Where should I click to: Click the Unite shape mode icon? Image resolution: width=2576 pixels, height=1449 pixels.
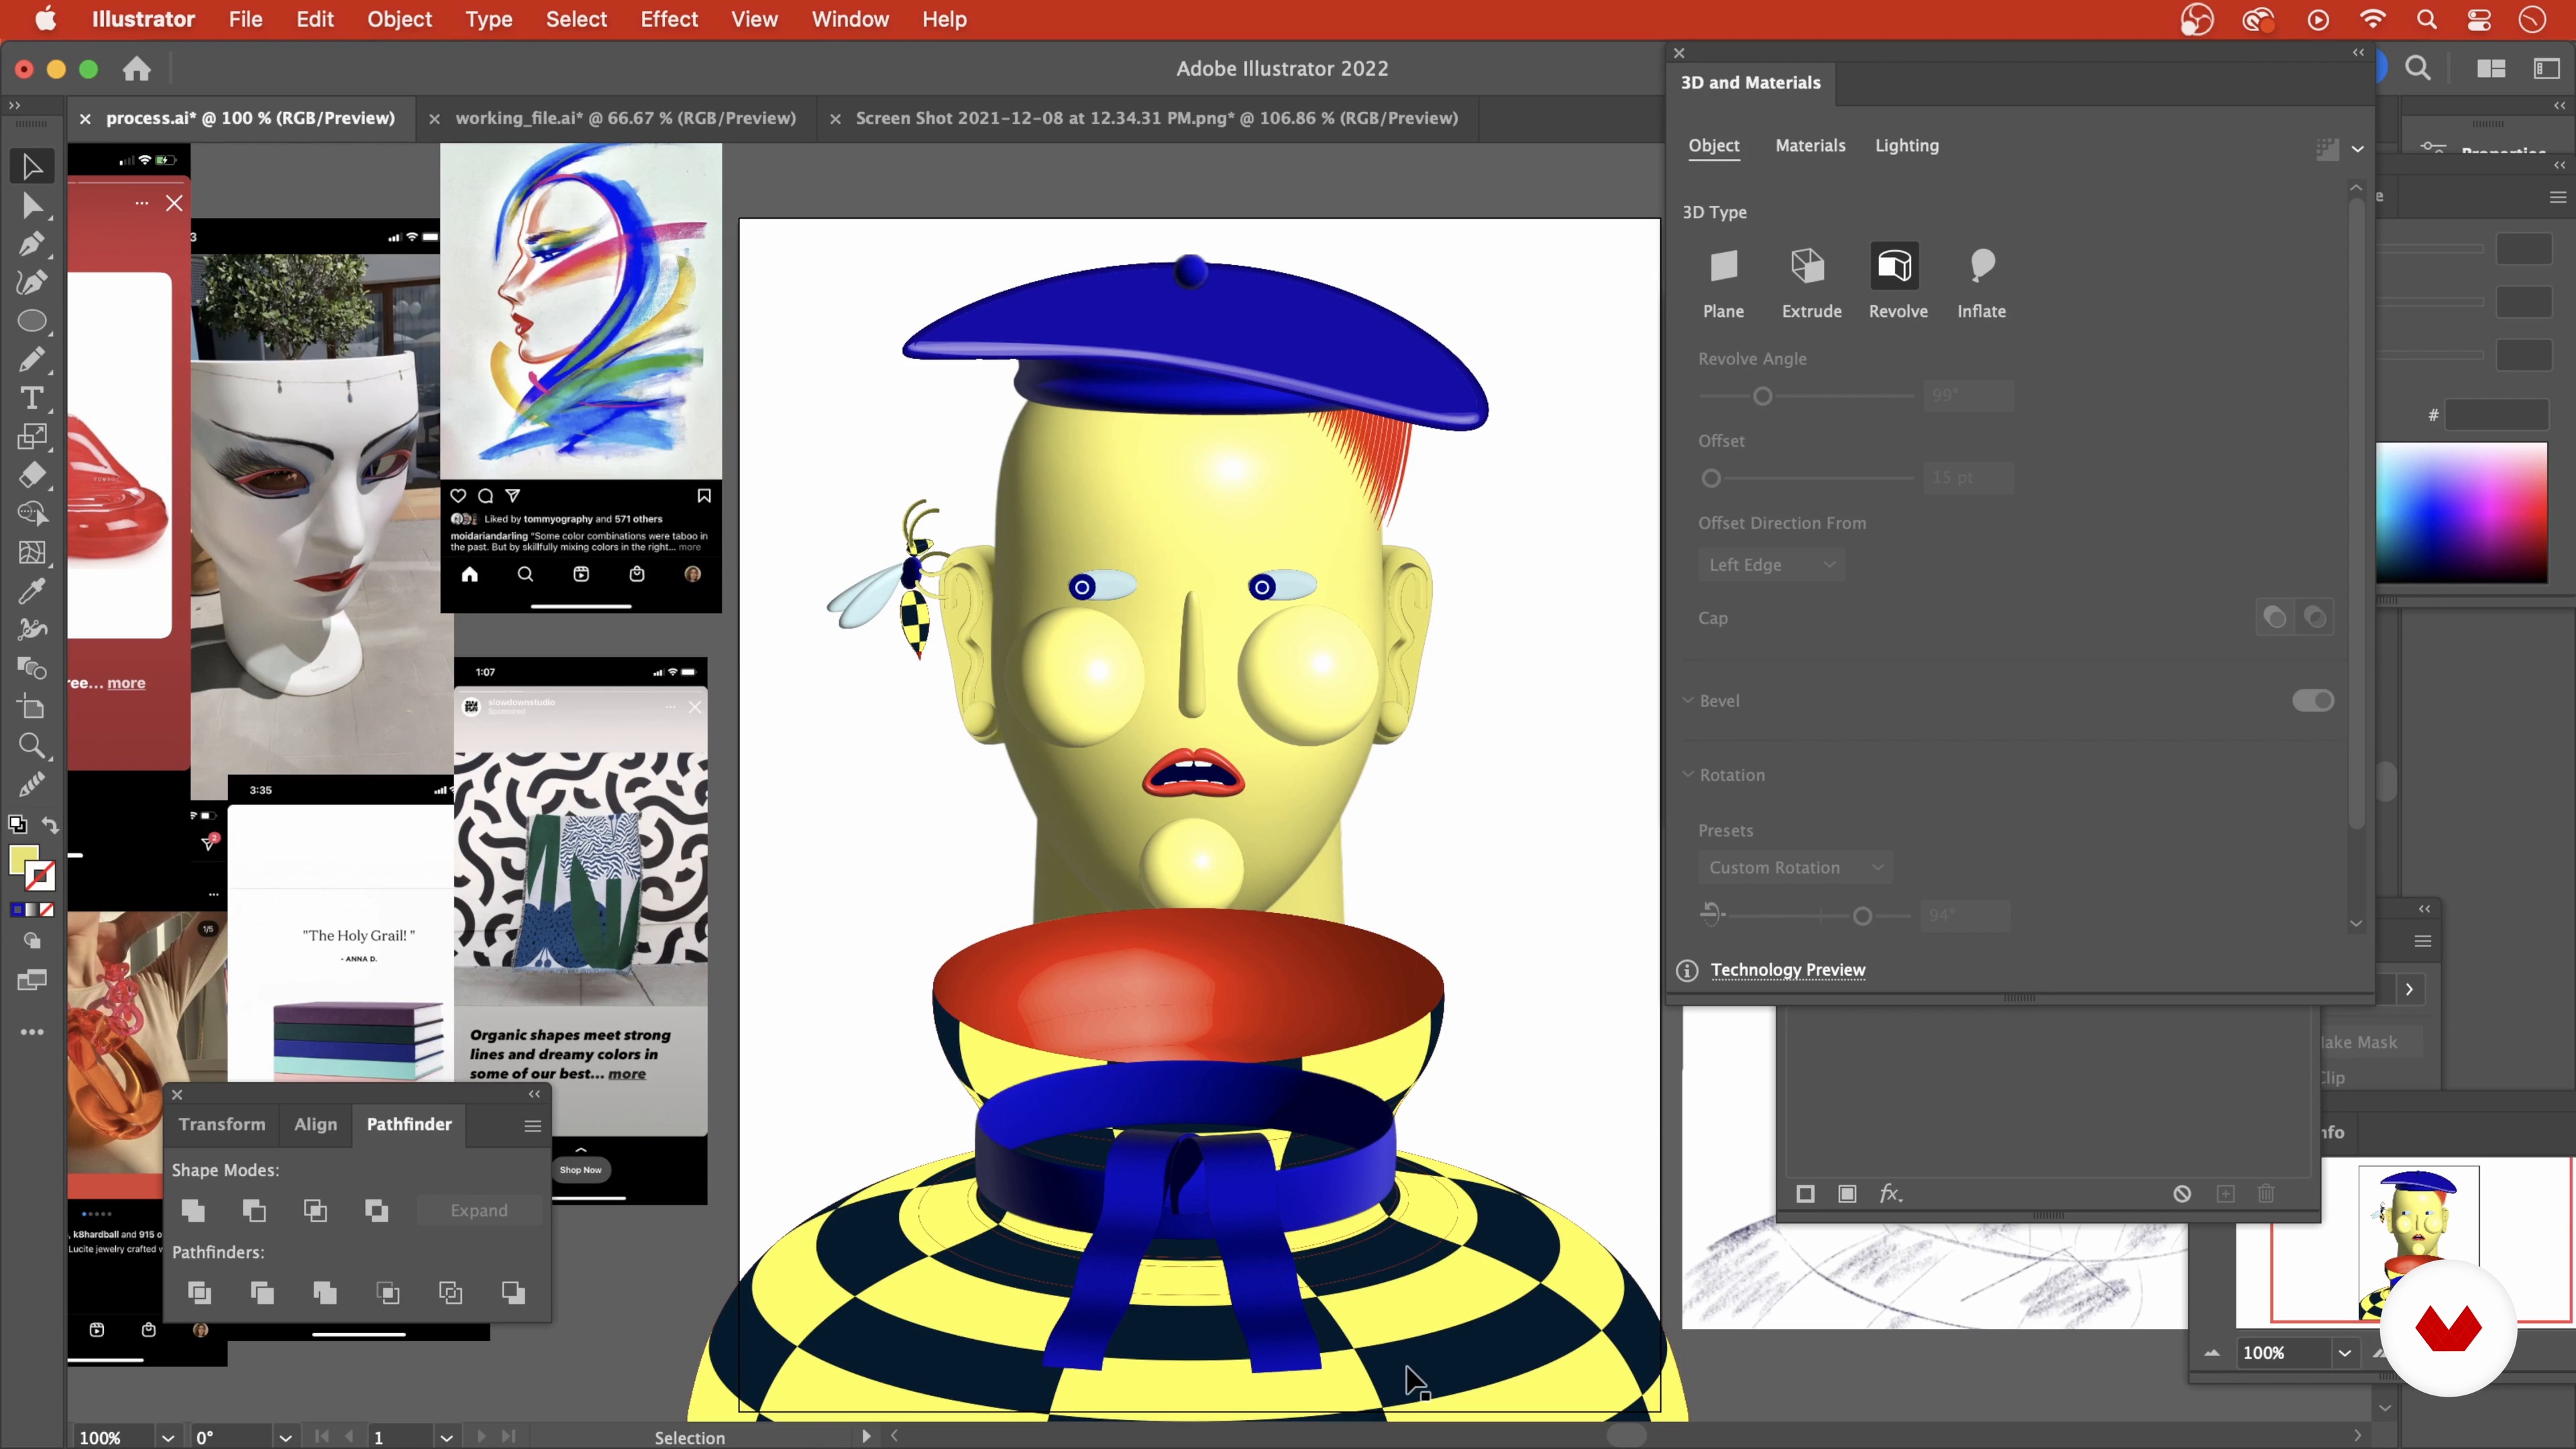(194, 1211)
